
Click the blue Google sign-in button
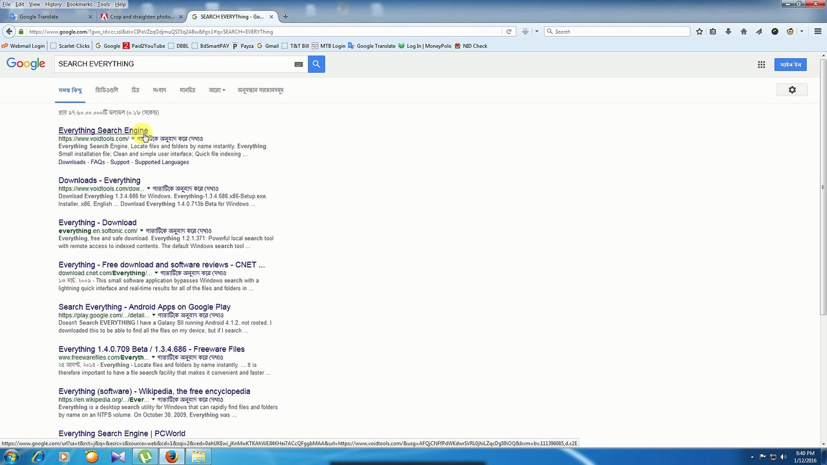[790, 65]
